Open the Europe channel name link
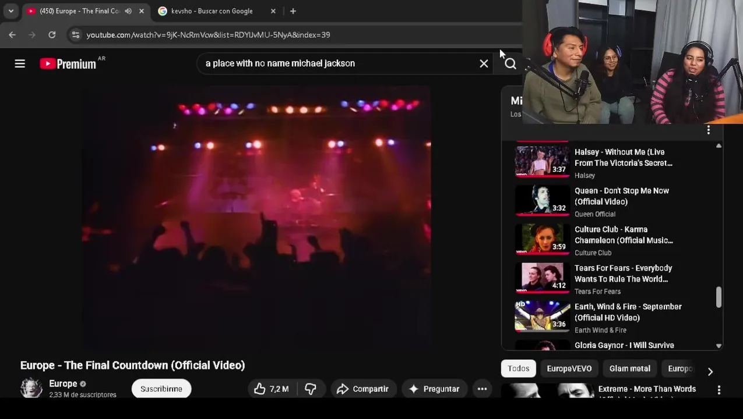743x419 pixels. [x=63, y=384]
